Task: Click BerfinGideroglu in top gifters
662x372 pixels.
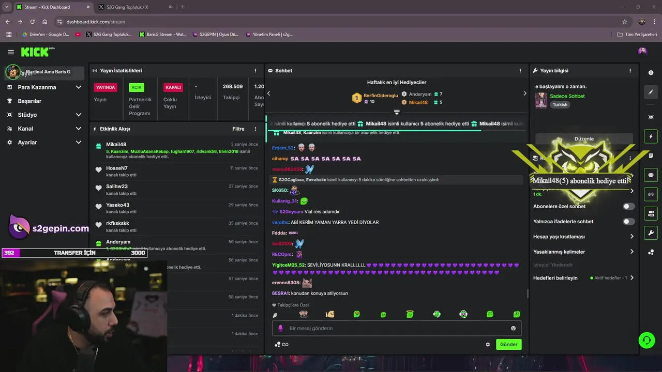Action: (x=381, y=96)
